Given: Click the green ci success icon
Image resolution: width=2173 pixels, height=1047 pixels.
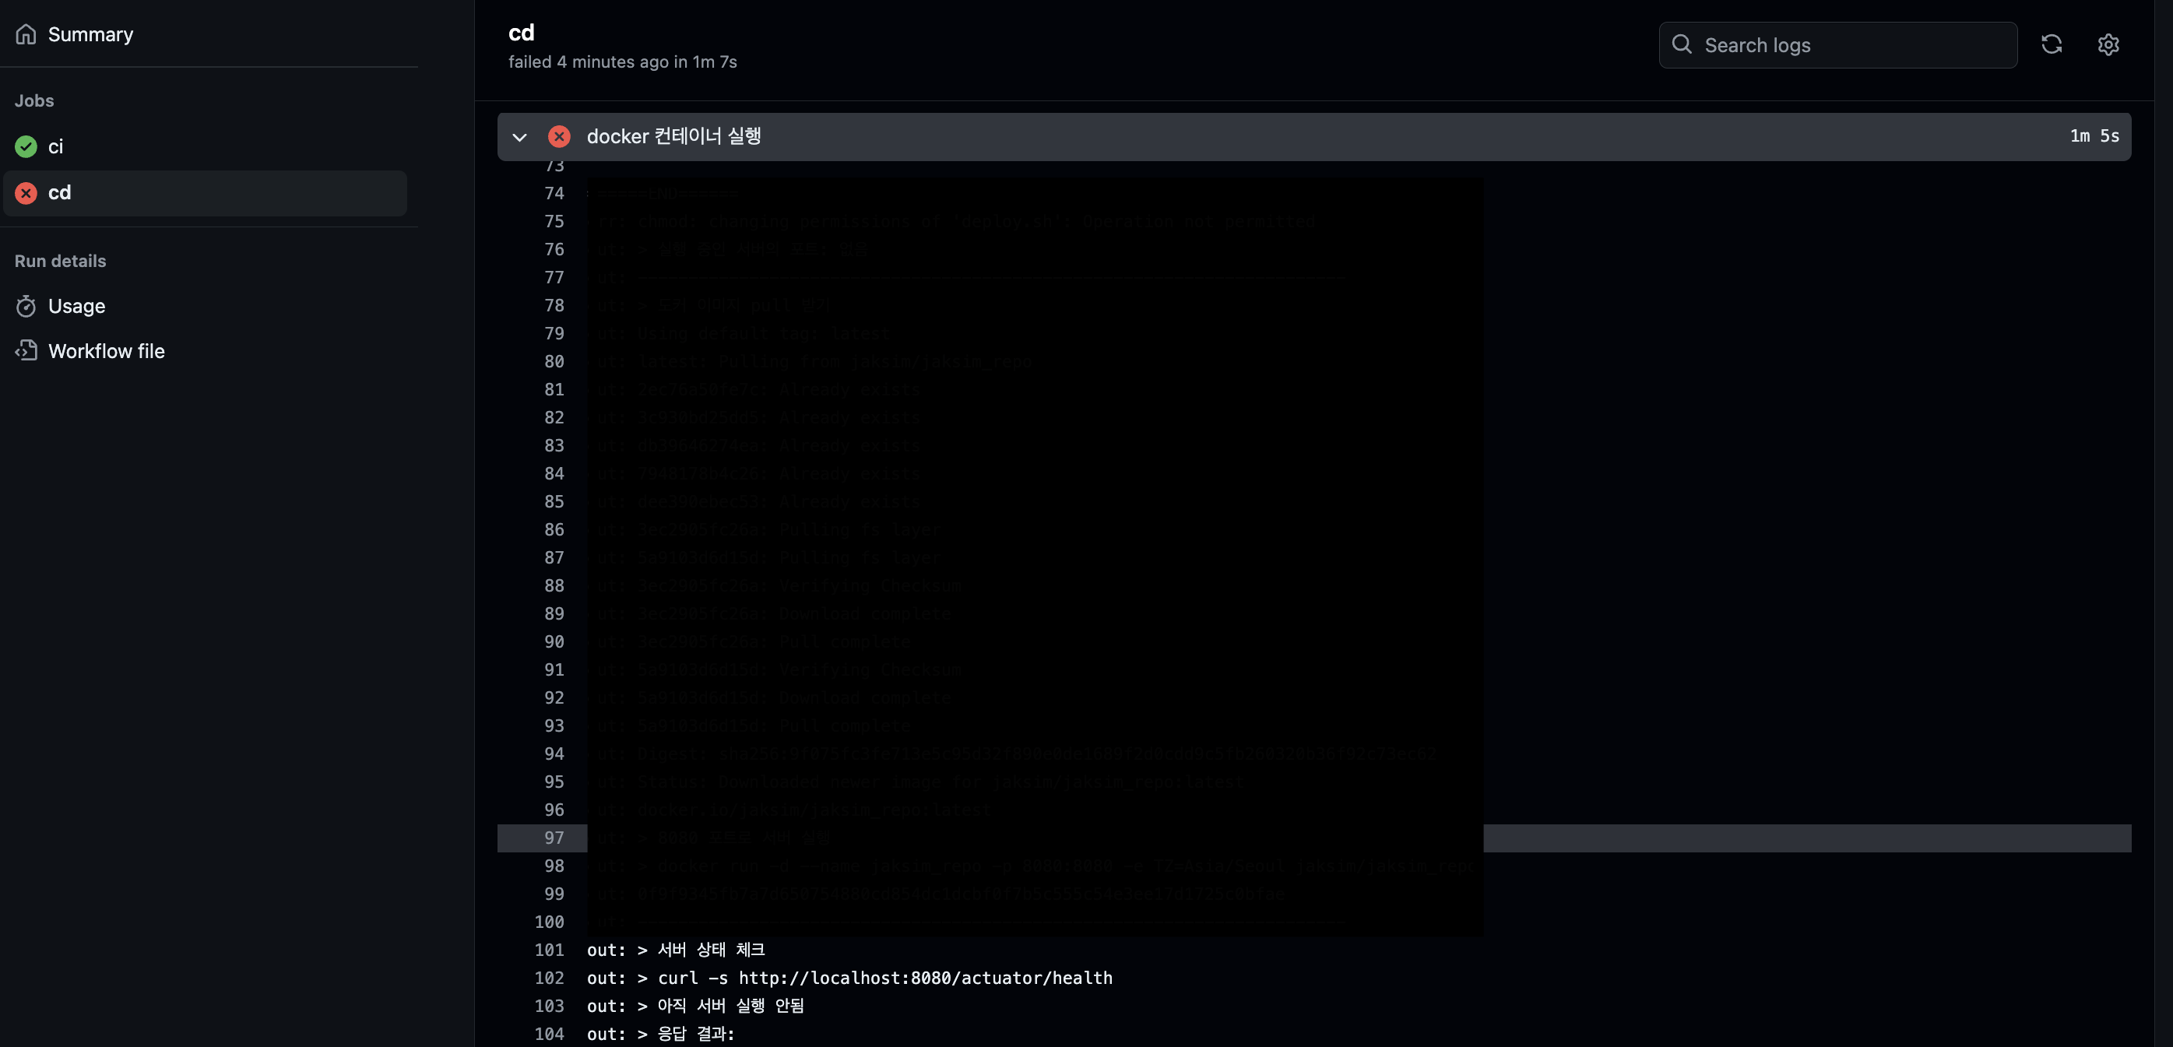Looking at the screenshot, I should pyautogui.click(x=26, y=147).
